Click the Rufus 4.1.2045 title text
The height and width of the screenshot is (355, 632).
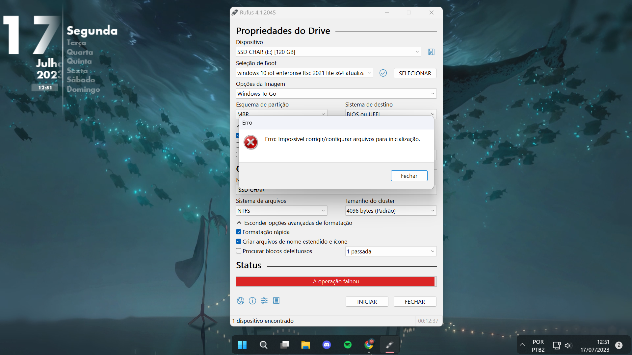(x=258, y=12)
